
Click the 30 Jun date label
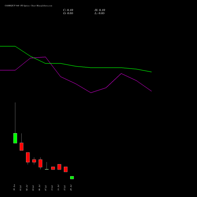coord(14,188)
